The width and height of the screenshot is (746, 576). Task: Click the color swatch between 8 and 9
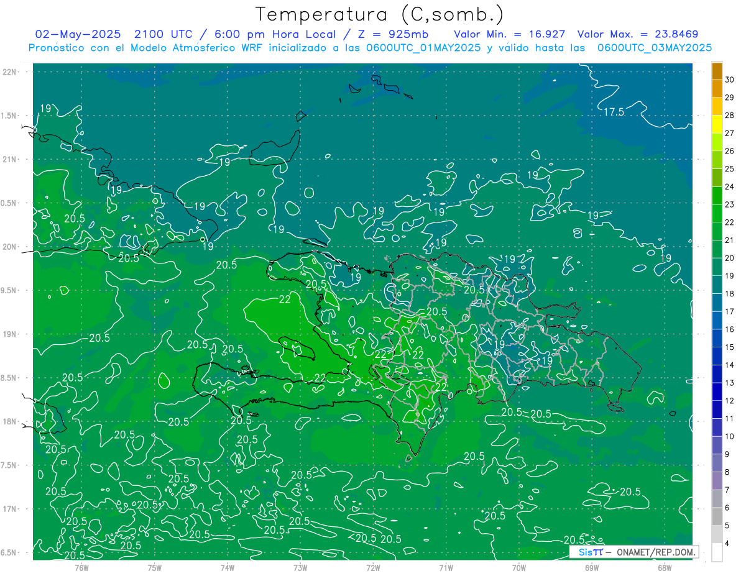tap(717, 463)
